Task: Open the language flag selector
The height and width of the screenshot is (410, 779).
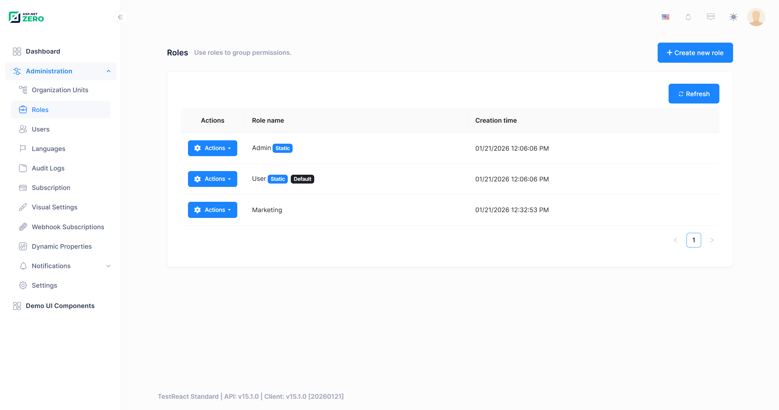Action: coord(666,17)
